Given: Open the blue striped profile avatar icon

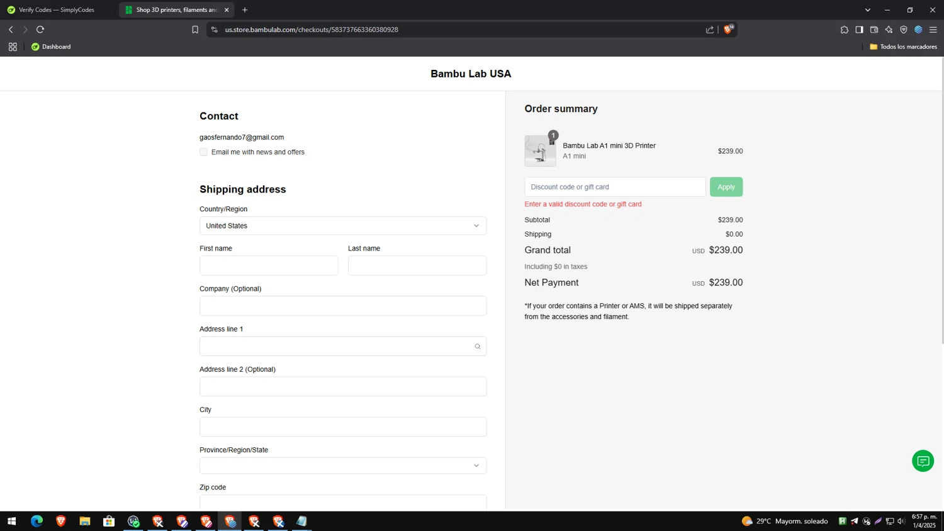Looking at the screenshot, I should (x=918, y=30).
